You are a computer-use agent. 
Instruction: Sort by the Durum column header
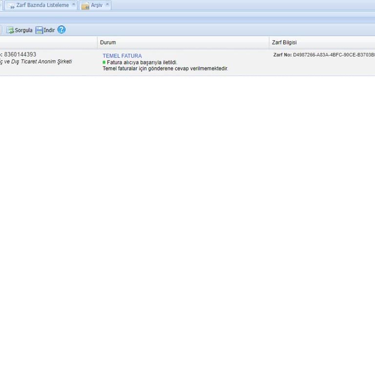[x=108, y=42]
